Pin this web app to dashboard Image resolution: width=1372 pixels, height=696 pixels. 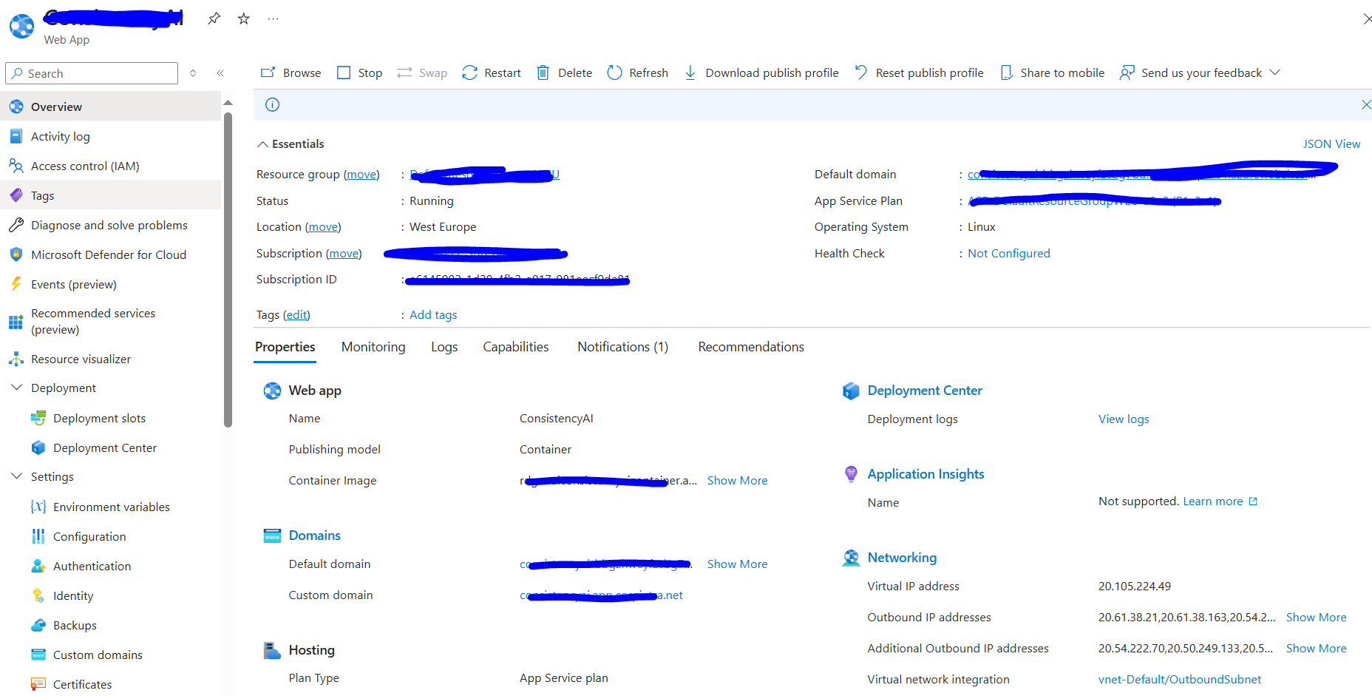coord(214,18)
